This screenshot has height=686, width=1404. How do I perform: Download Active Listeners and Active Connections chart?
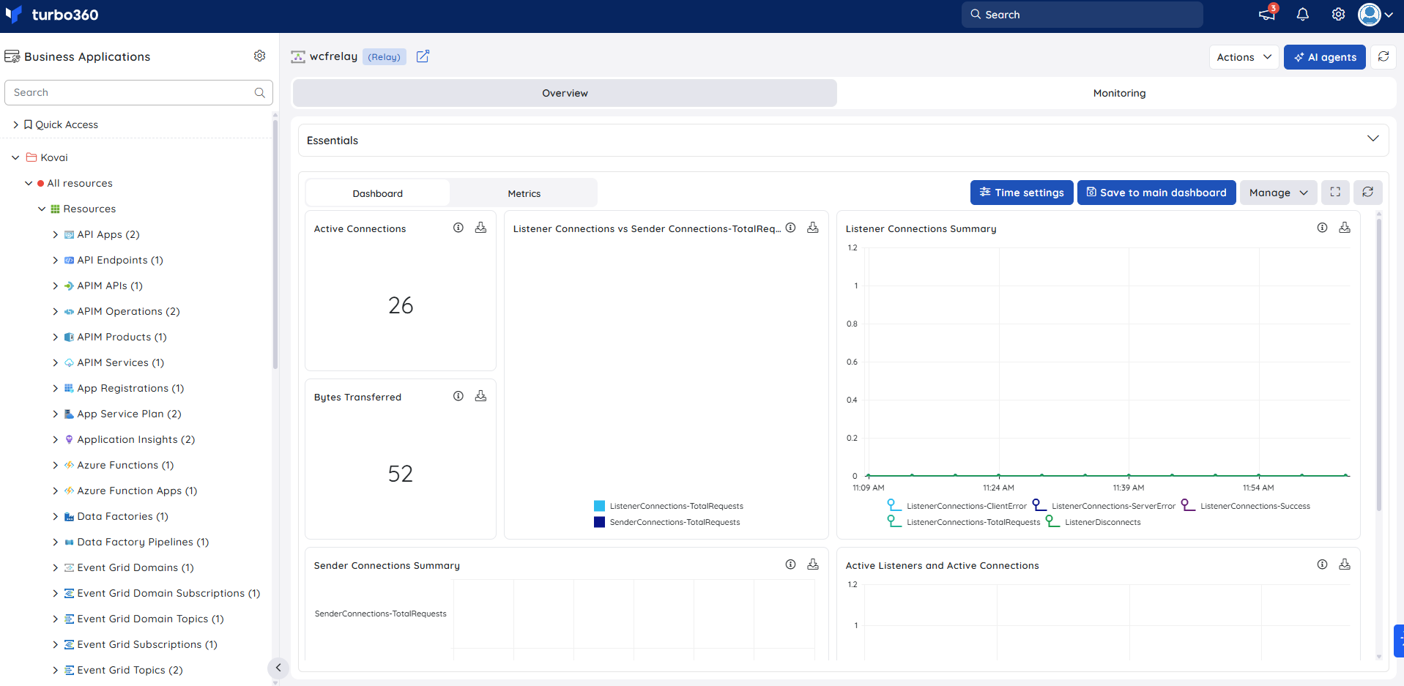click(x=1345, y=565)
